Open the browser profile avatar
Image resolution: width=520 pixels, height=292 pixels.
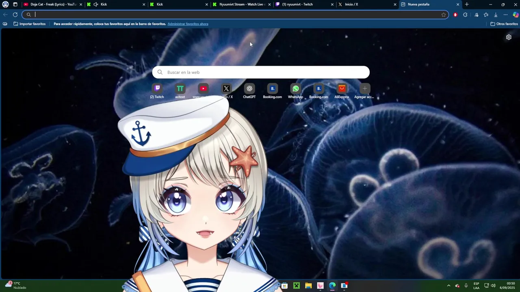[5, 4]
